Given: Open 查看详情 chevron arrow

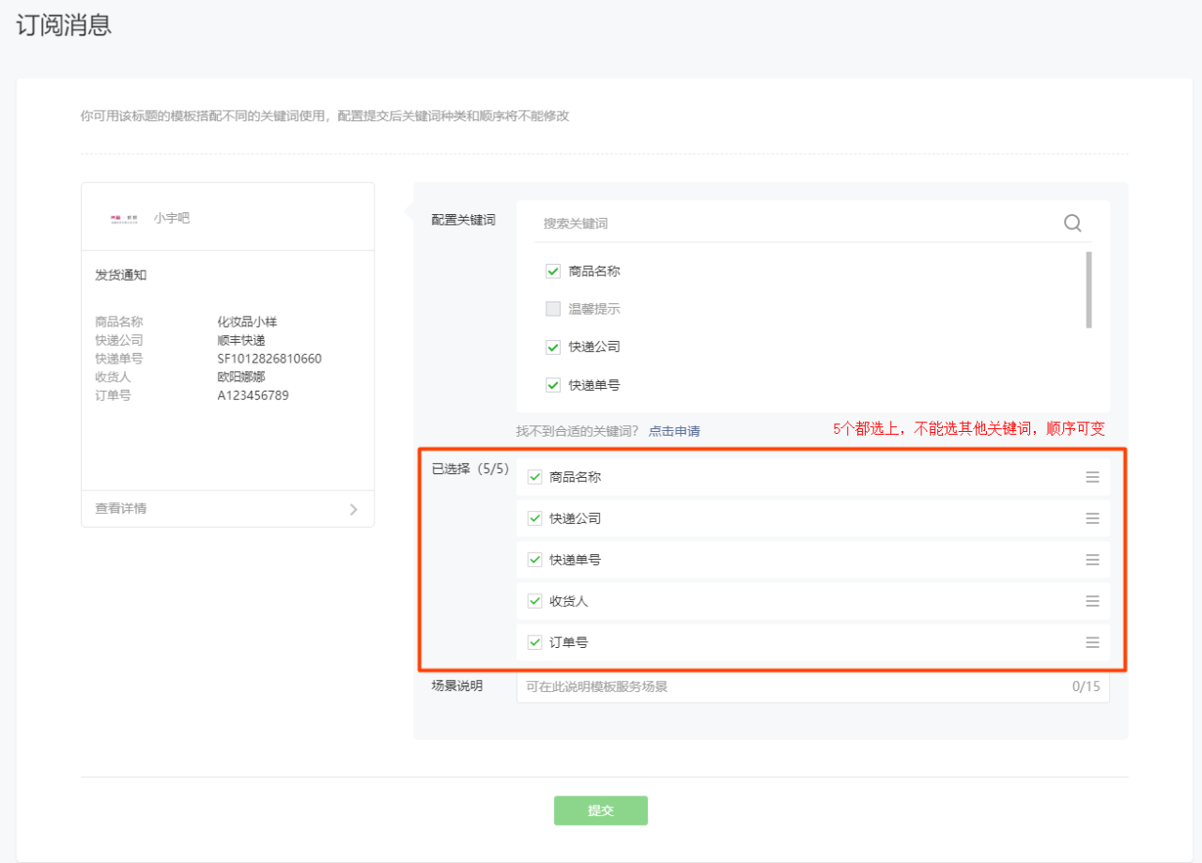Looking at the screenshot, I should (x=353, y=509).
